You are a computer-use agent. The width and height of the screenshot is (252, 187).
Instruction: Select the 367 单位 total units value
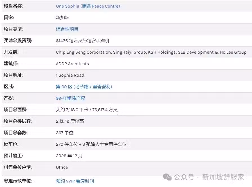click(x=65, y=133)
